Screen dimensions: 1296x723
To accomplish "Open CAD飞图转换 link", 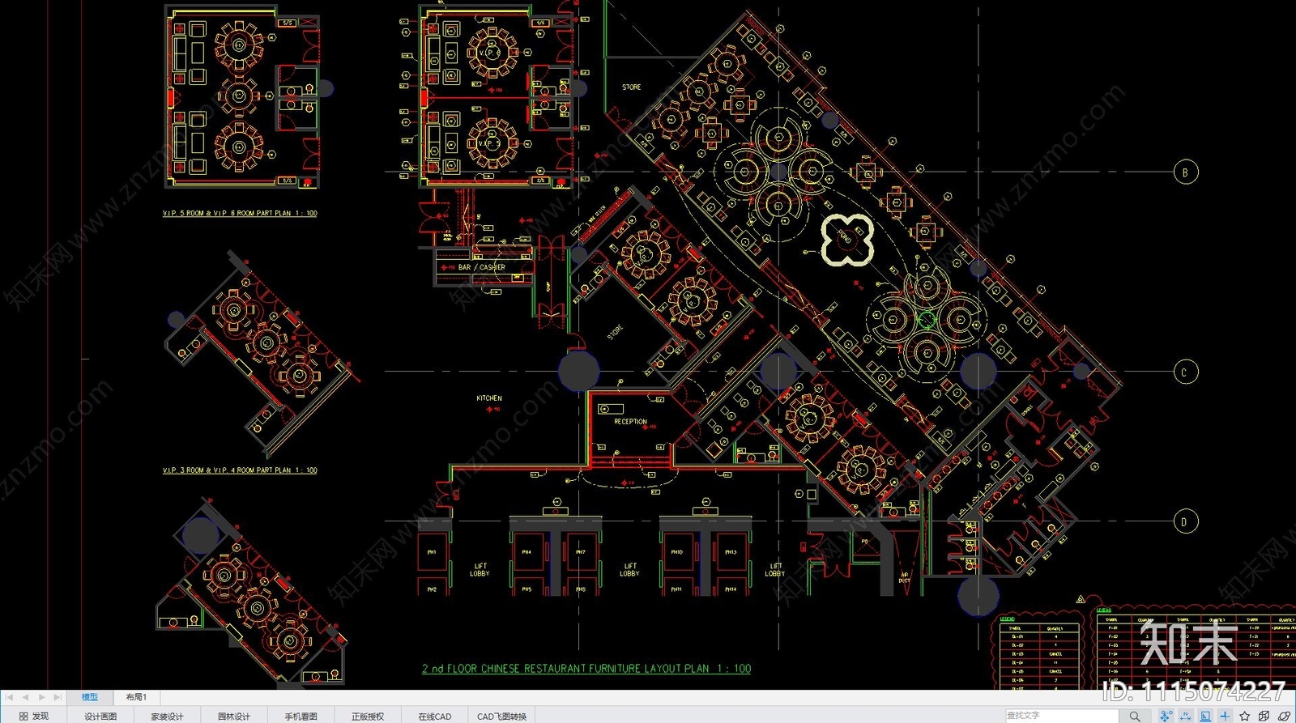I will click(501, 717).
